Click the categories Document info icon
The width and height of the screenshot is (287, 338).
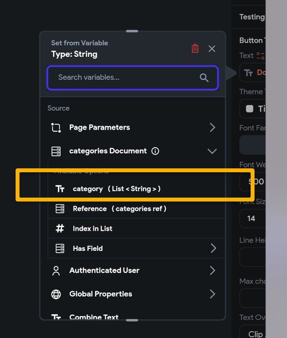pos(155,151)
